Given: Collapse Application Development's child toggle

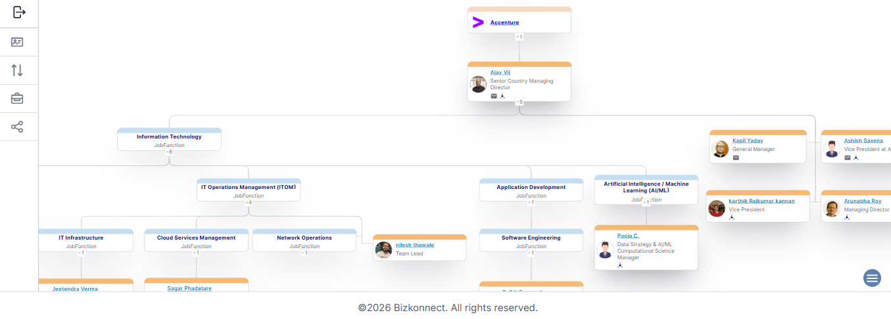Looking at the screenshot, I should click(531, 202).
